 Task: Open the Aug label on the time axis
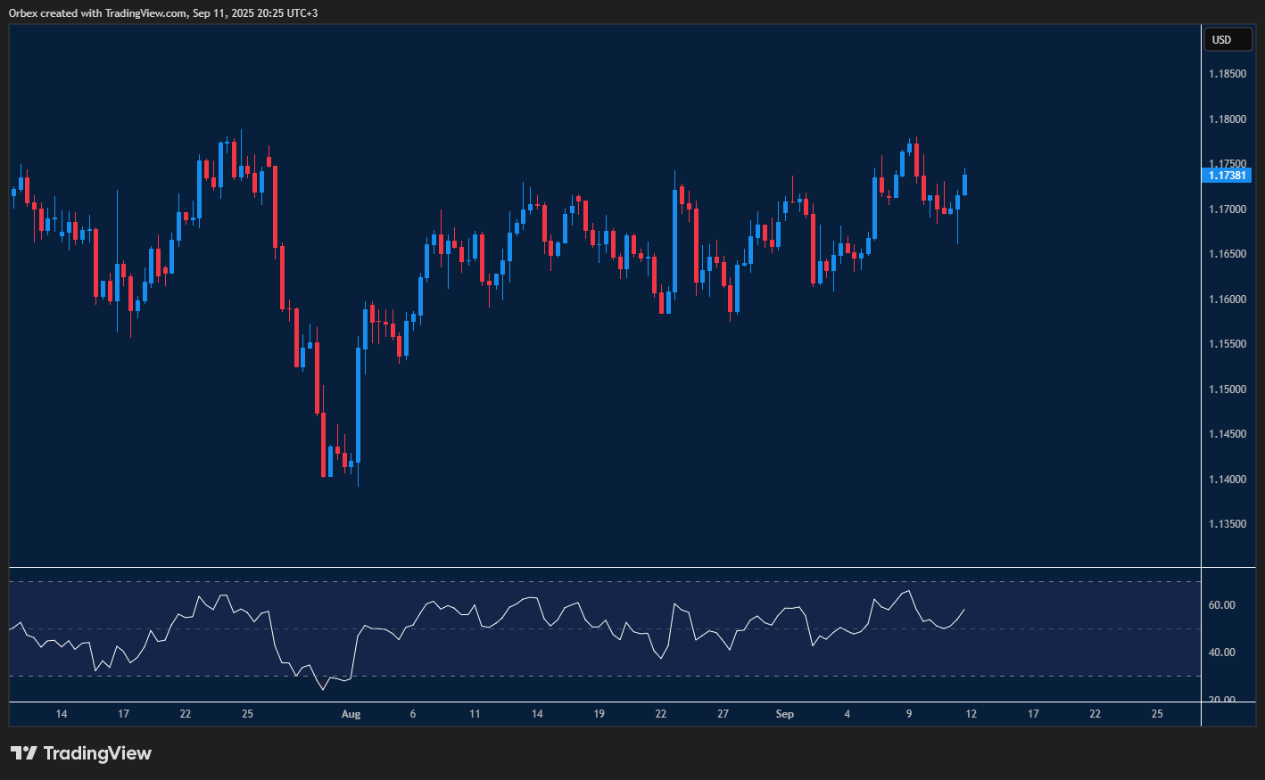point(350,714)
